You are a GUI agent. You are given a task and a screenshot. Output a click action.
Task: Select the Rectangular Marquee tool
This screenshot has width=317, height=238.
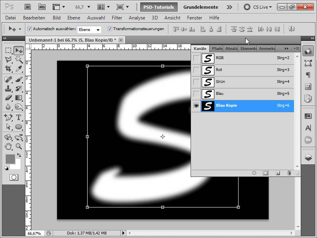click(8, 50)
